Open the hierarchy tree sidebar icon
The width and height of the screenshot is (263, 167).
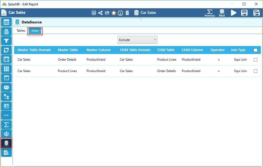(x=6, y=97)
